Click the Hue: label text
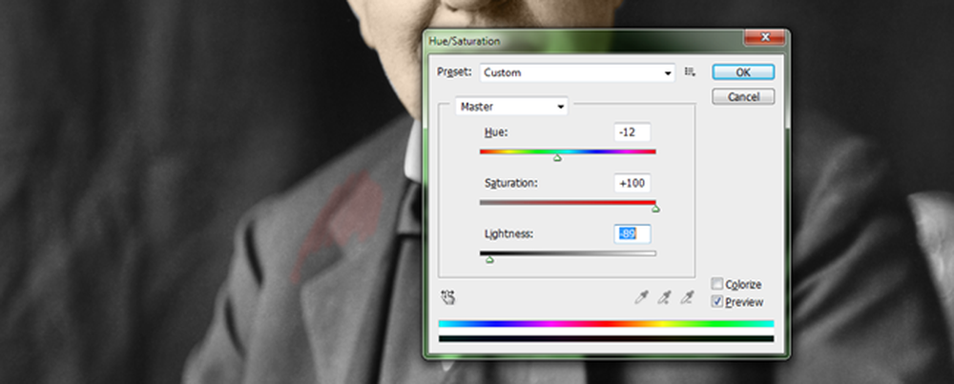This screenshot has width=954, height=384. coord(496,132)
